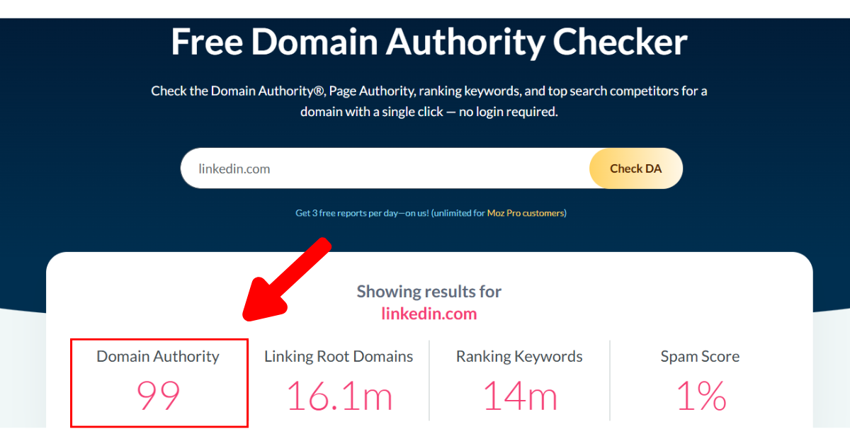The image size is (850, 446).
Task: Click the 14m ranking keywords value
Action: click(x=519, y=396)
